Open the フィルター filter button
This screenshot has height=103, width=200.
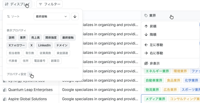click(49, 4)
